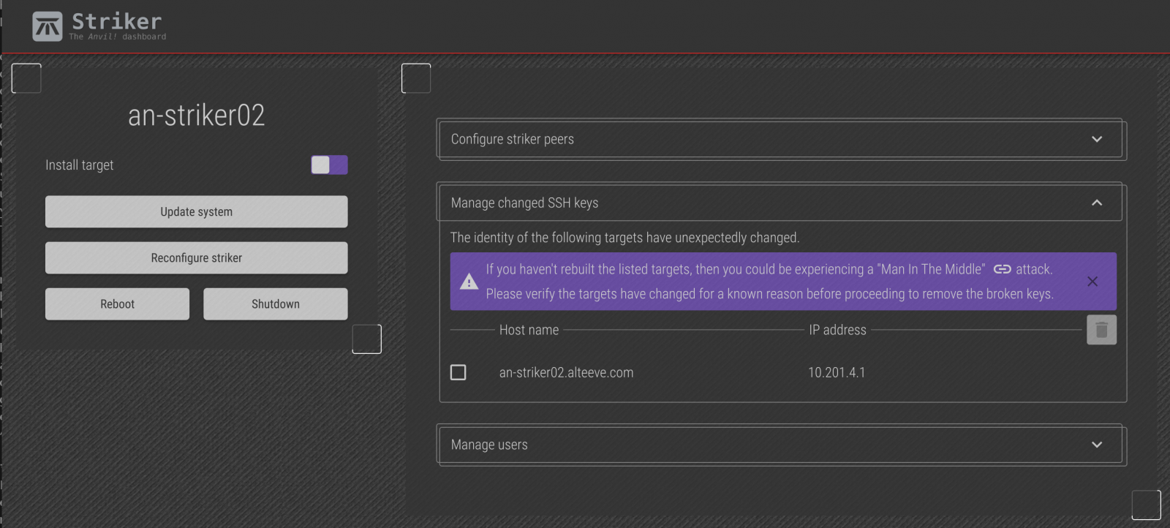Click the 10.201.4.1 IP address entry
The image size is (1170, 528).
(x=836, y=372)
